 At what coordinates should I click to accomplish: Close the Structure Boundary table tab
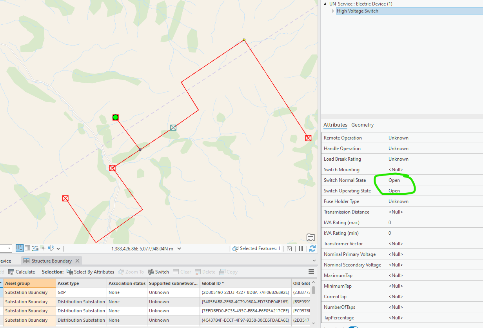[x=78, y=261]
